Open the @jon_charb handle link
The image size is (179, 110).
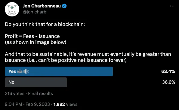(x=35, y=12)
